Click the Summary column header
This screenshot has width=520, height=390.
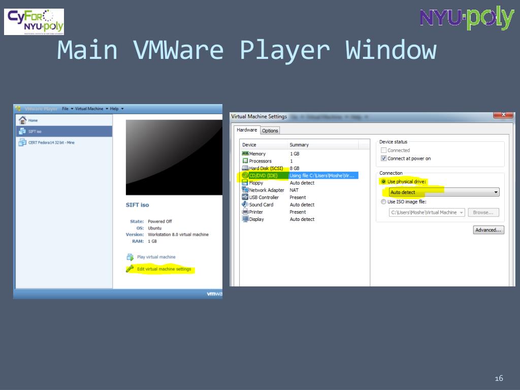pyautogui.click(x=323, y=145)
